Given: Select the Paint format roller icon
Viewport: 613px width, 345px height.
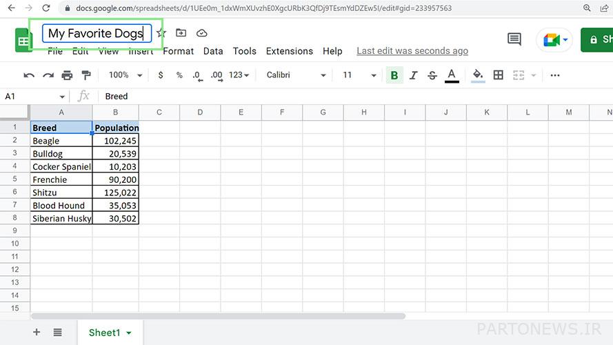Looking at the screenshot, I should pyautogui.click(x=86, y=75).
